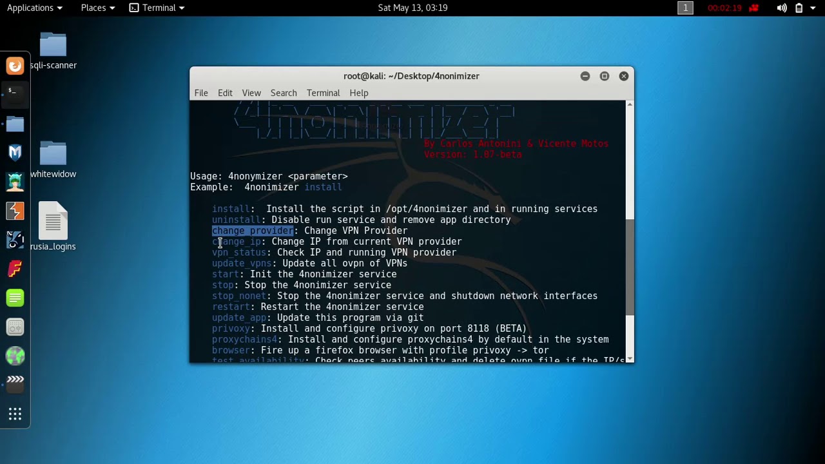Click the red recording camera indicator
Viewport: 825px width, 464px height.
click(755, 8)
